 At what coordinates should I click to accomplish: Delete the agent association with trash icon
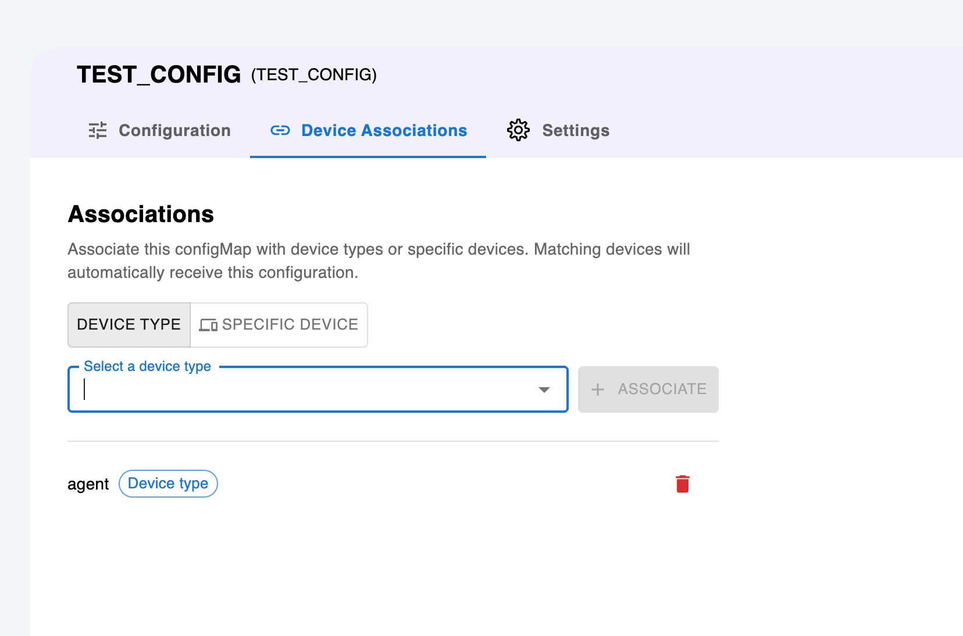[x=682, y=484]
